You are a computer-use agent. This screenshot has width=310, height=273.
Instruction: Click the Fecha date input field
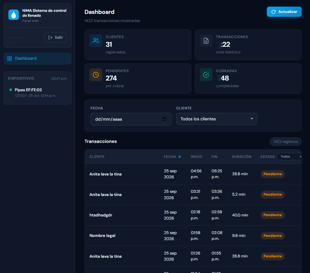point(131,119)
